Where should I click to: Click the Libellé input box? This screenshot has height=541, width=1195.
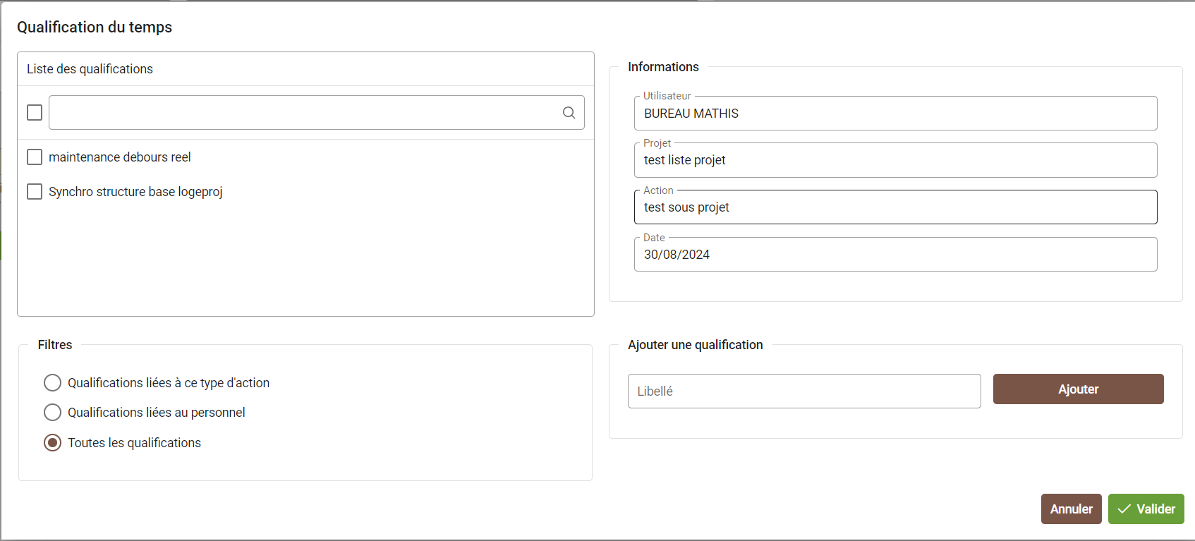(803, 391)
